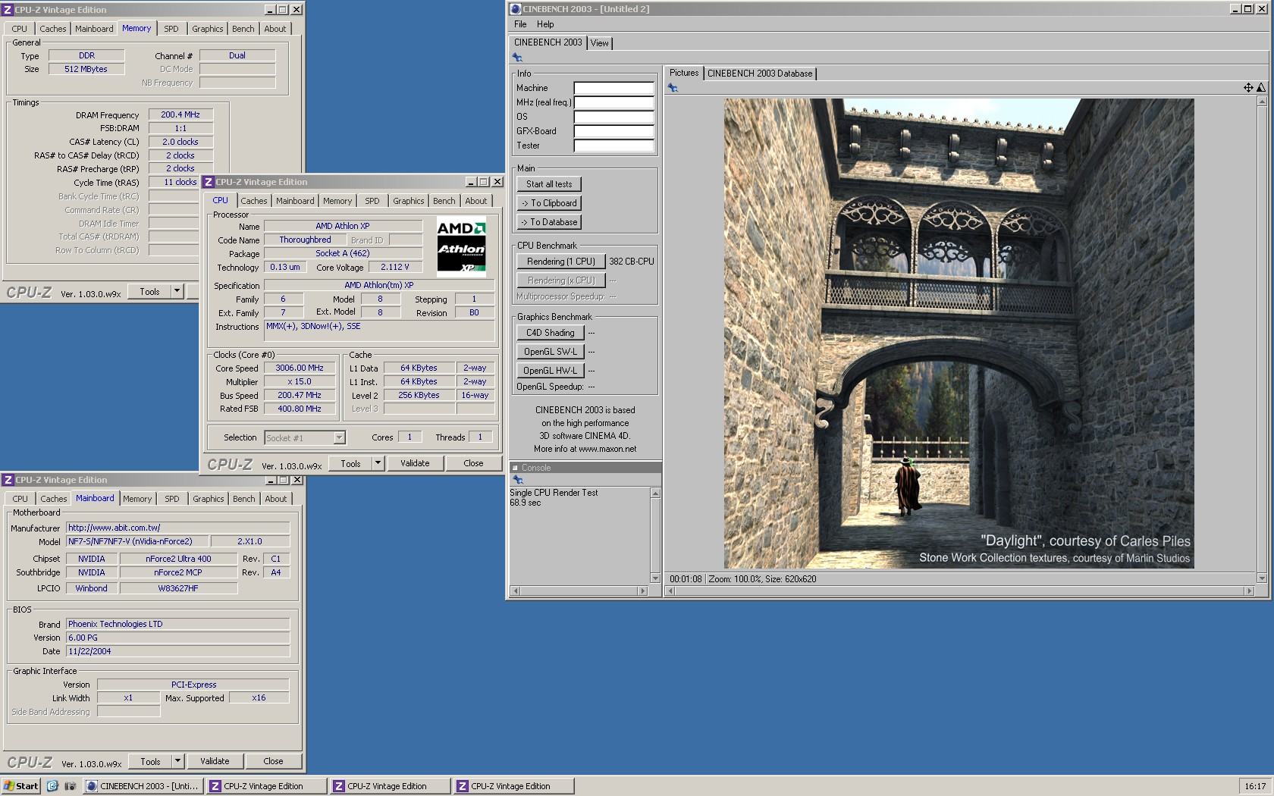Click the 382 CB-CPU result text
This screenshot has width=1274, height=796.
[x=631, y=262]
